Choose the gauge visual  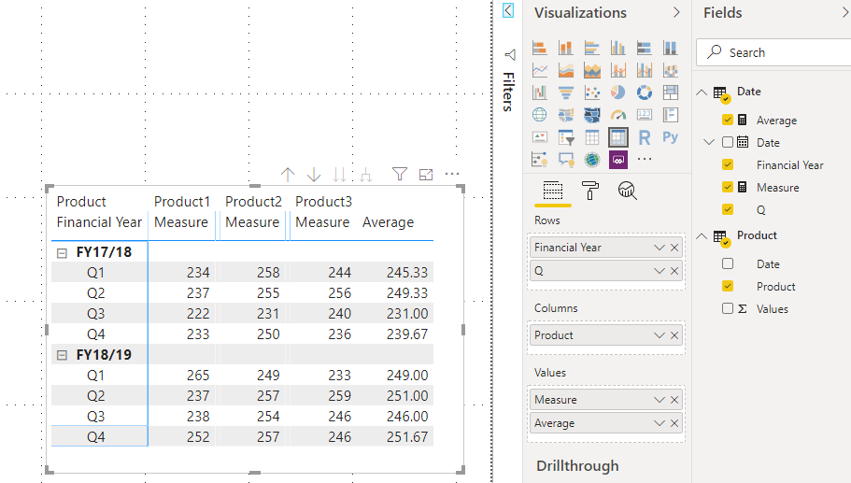click(x=618, y=115)
